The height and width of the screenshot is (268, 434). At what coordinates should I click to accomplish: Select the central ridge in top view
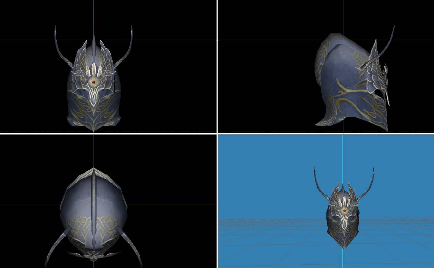point(94,209)
